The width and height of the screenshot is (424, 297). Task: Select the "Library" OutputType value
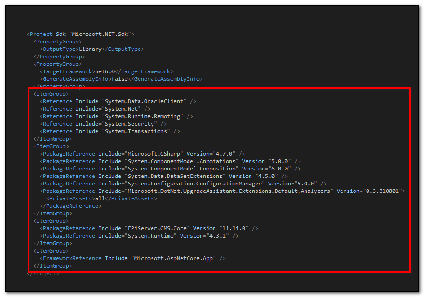[90, 49]
